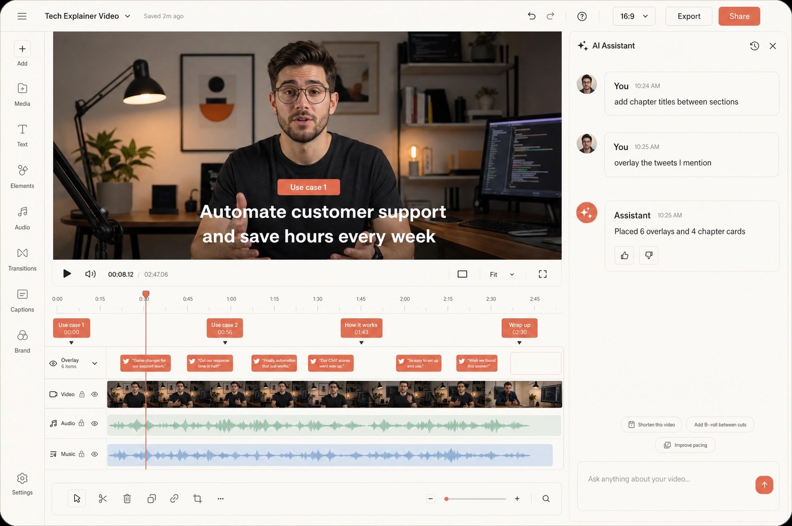Select the scissors split tool
This screenshot has height=526, width=792.
[102, 498]
